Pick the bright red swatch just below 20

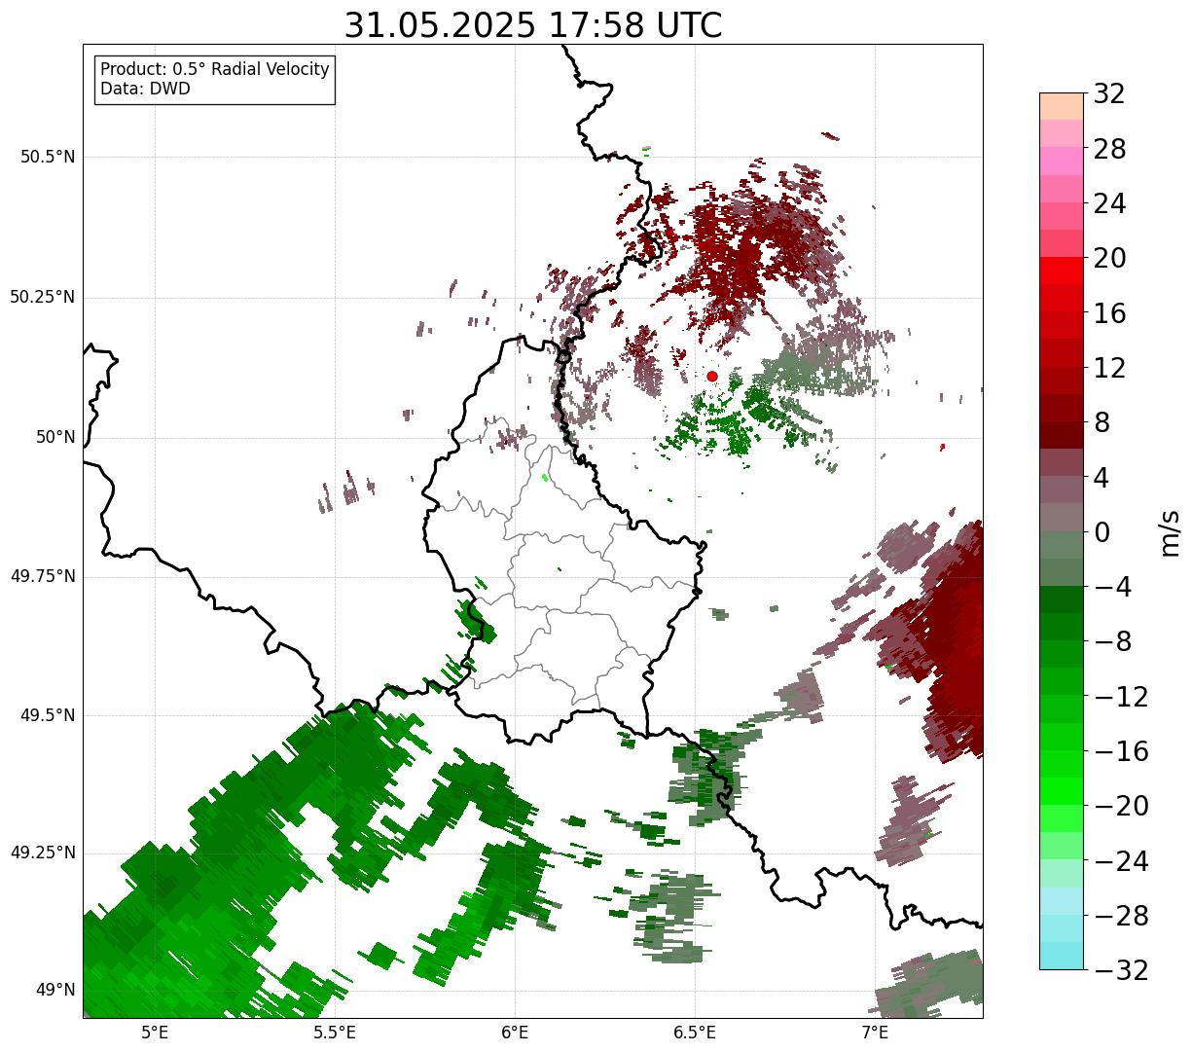[x=1062, y=272]
